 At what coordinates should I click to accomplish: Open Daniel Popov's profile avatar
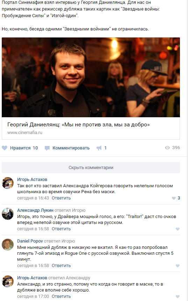(8, 245)
